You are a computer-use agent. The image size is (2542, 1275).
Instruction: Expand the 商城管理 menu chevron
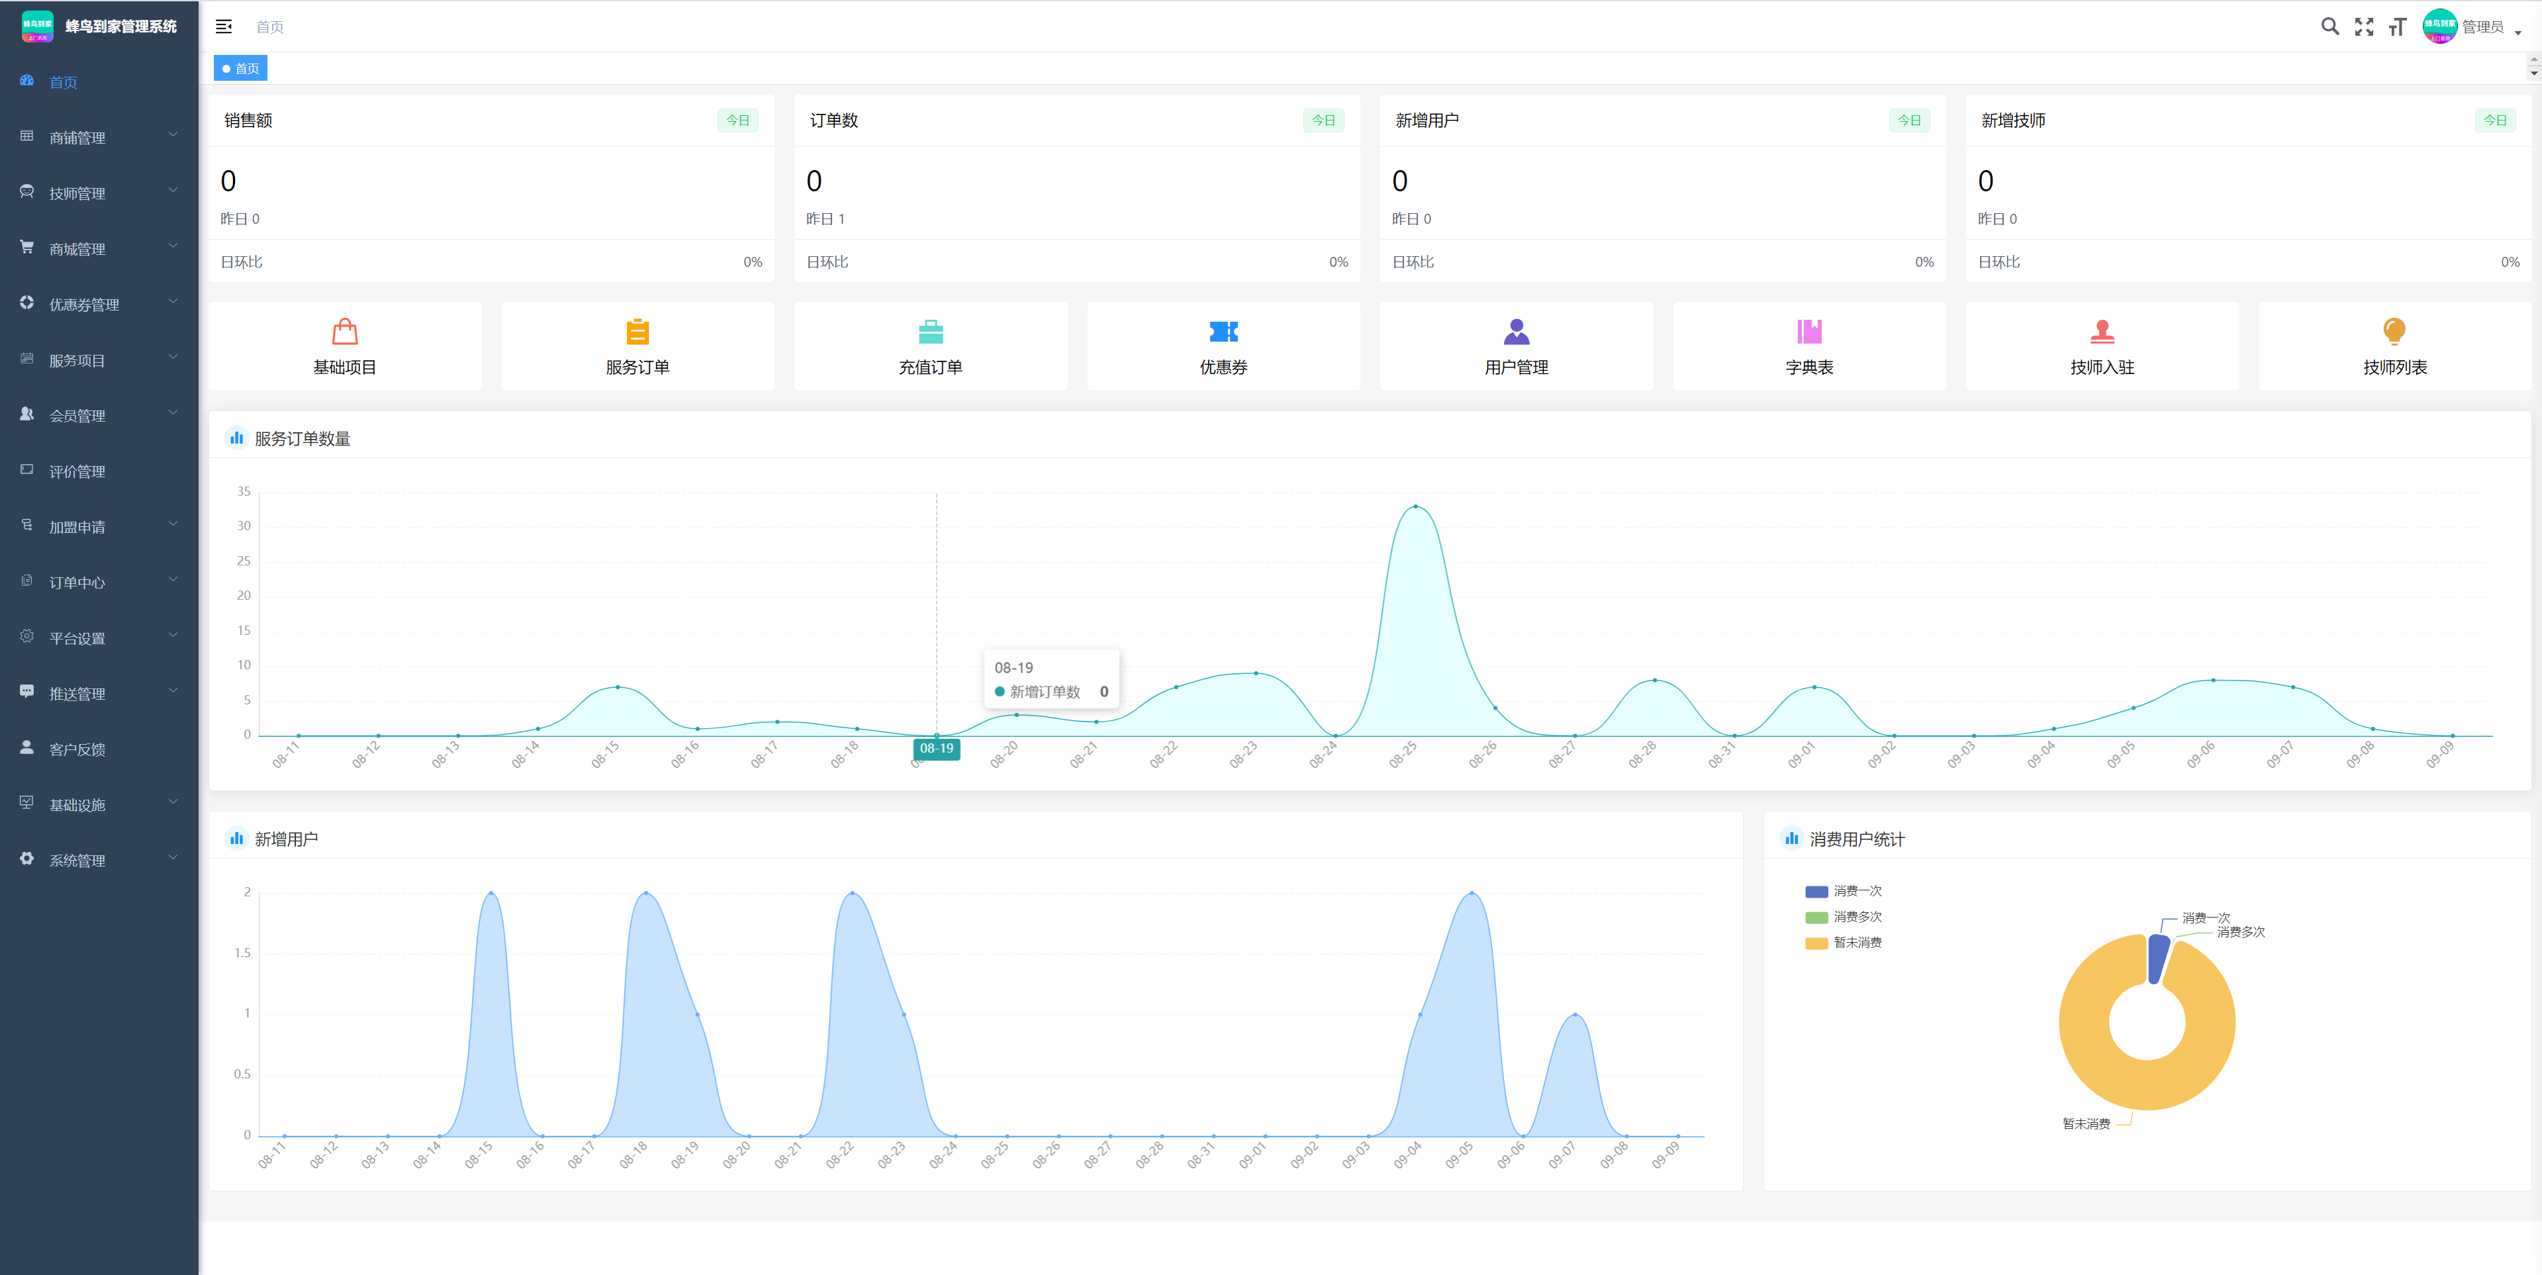coord(173,246)
